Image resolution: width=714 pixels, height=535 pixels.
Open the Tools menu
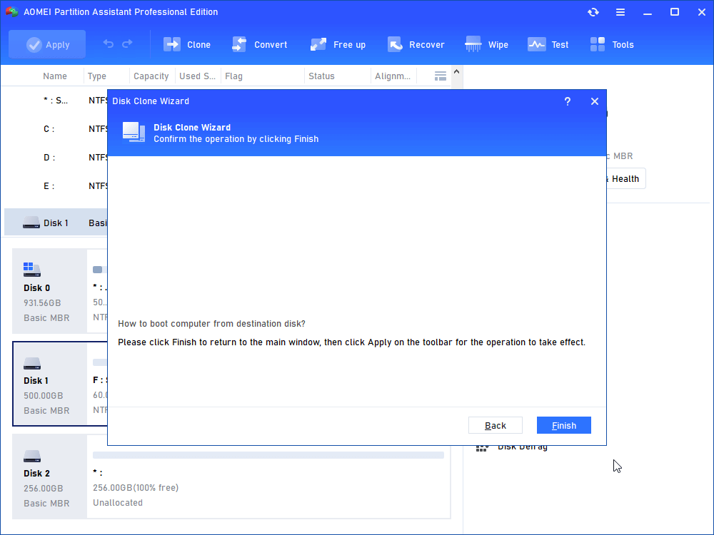coord(612,44)
